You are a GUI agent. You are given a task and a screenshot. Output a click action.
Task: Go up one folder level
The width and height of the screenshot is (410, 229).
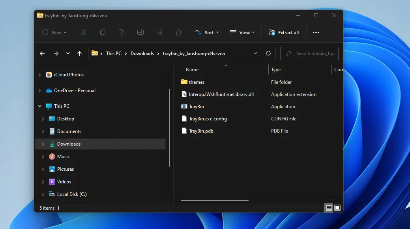(79, 53)
